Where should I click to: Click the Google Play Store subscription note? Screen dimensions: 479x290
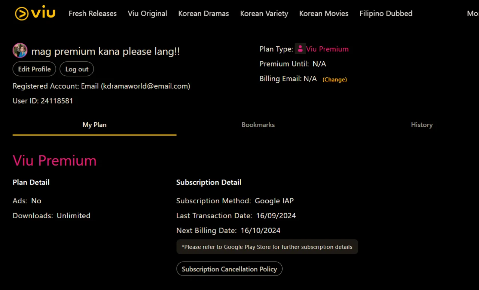267,247
